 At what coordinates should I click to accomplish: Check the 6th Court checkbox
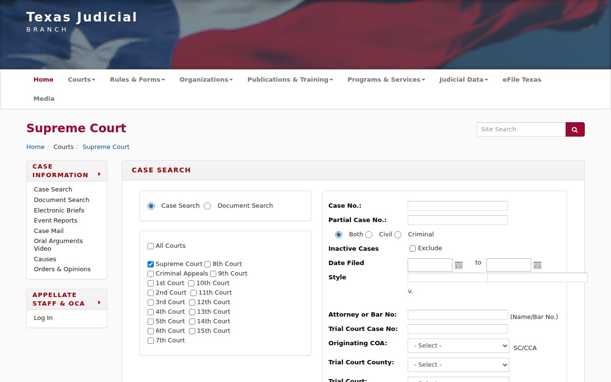tap(150, 331)
